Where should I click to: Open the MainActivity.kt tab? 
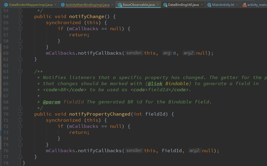pyautogui.click(x=223, y=5)
